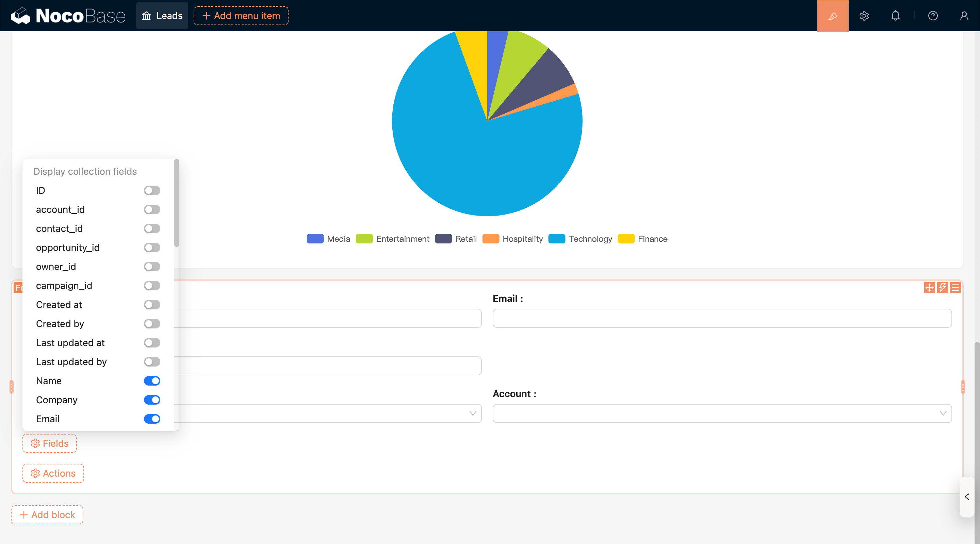Turn on the Created at toggle

152,305
